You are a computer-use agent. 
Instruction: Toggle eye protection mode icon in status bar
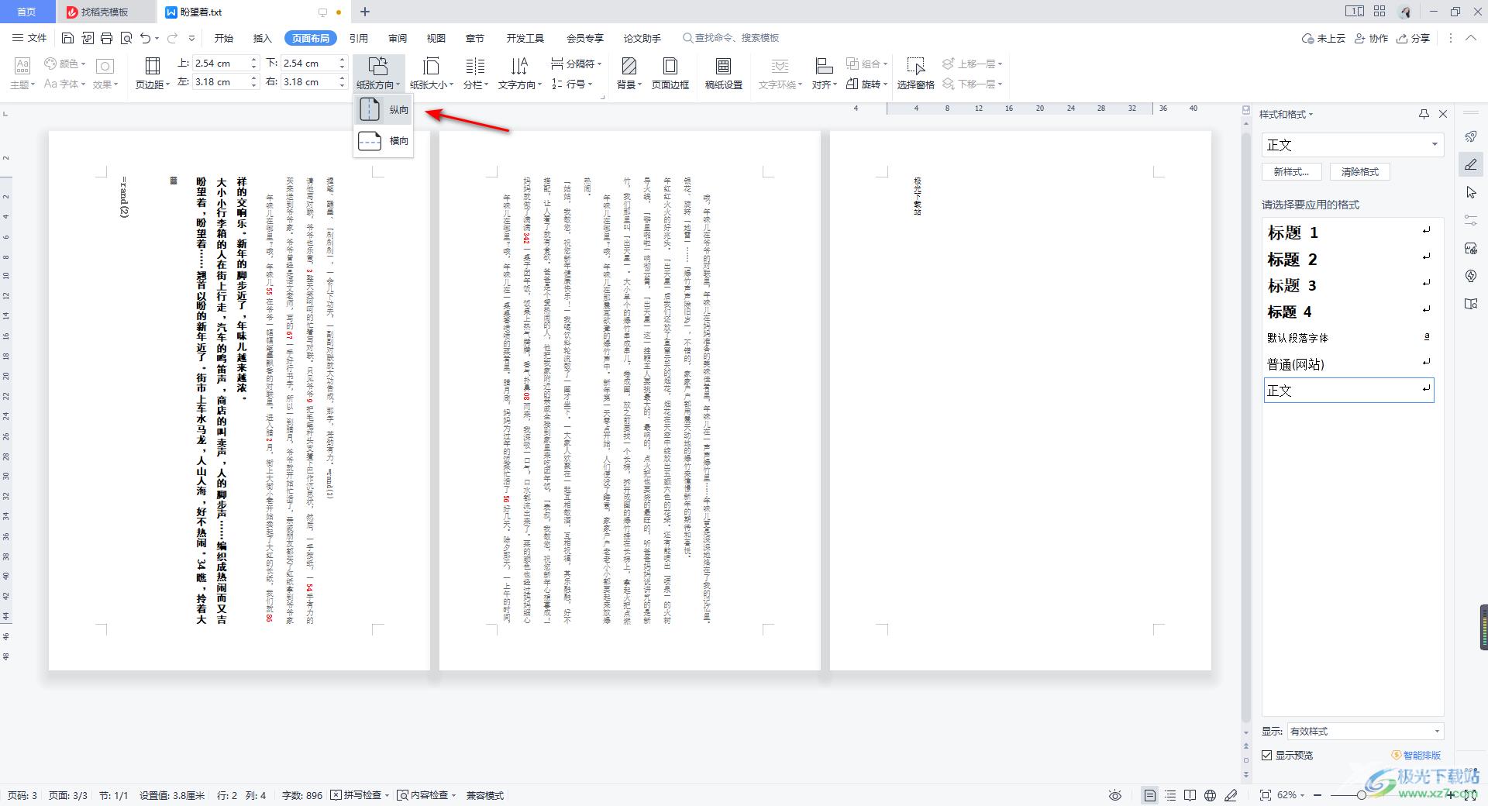pos(1115,795)
